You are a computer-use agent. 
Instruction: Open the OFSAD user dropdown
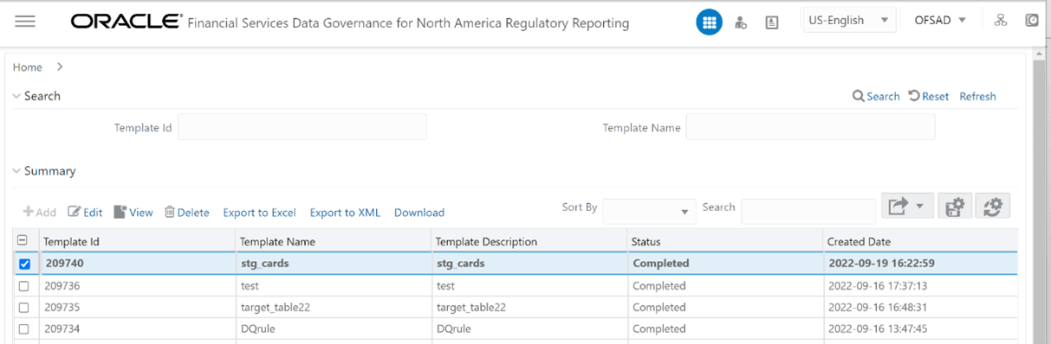(940, 20)
